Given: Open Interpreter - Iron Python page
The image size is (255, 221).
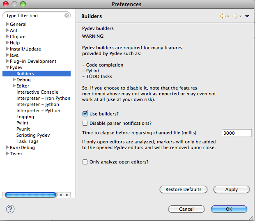Looking at the screenshot, I should coord(43,98).
